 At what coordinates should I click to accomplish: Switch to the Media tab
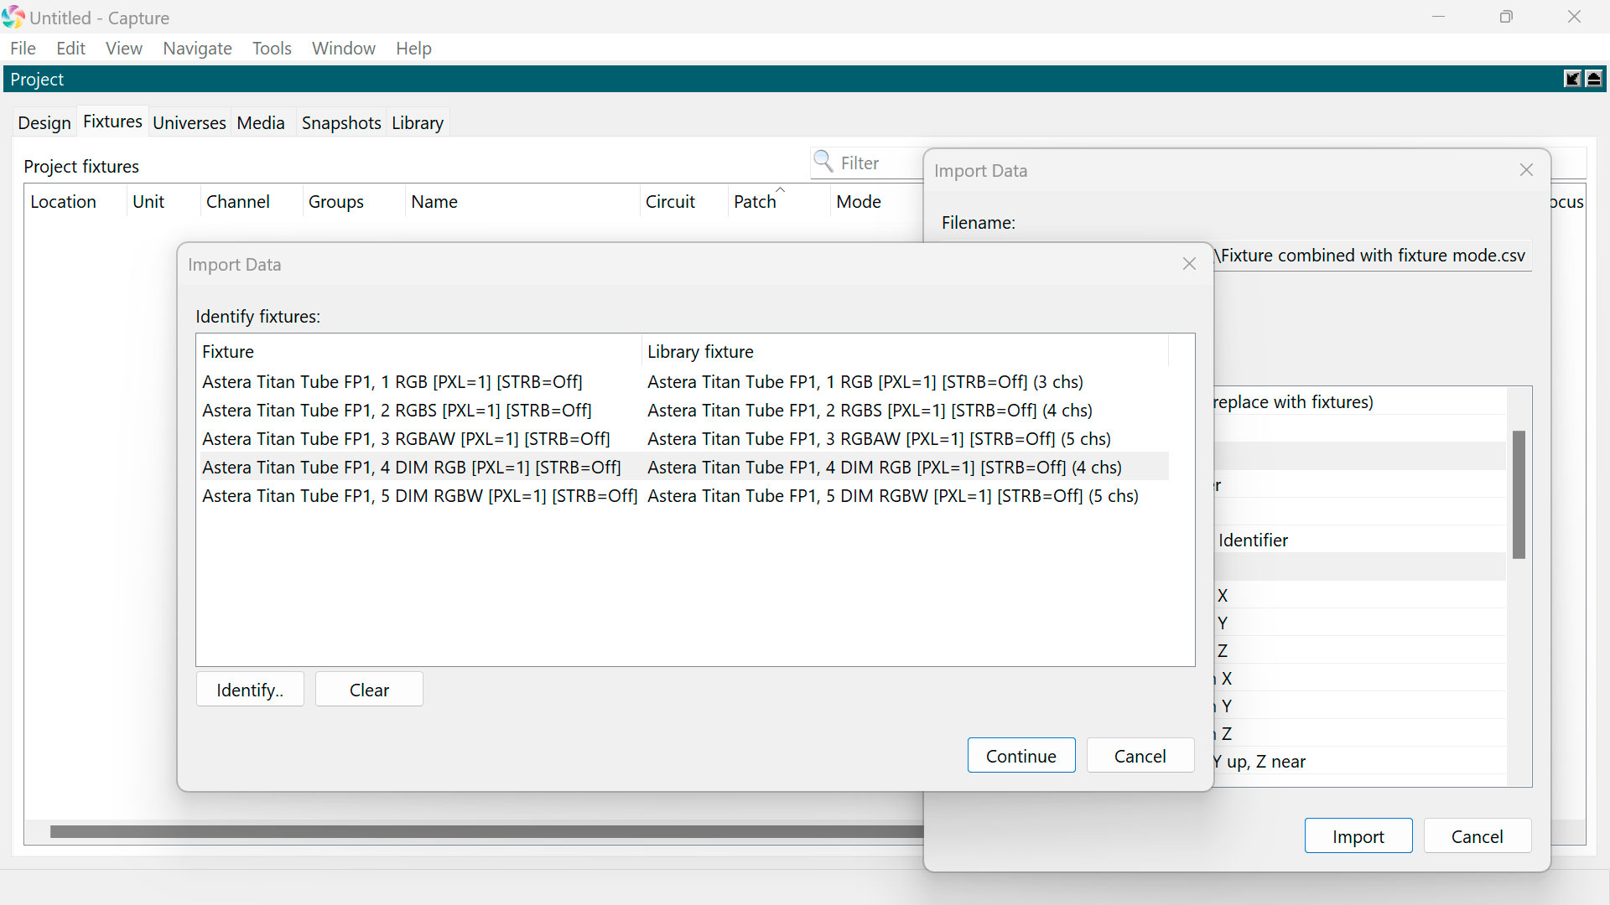261,123
